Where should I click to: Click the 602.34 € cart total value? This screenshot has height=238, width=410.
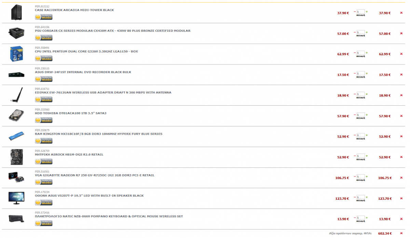pos(385,233)
